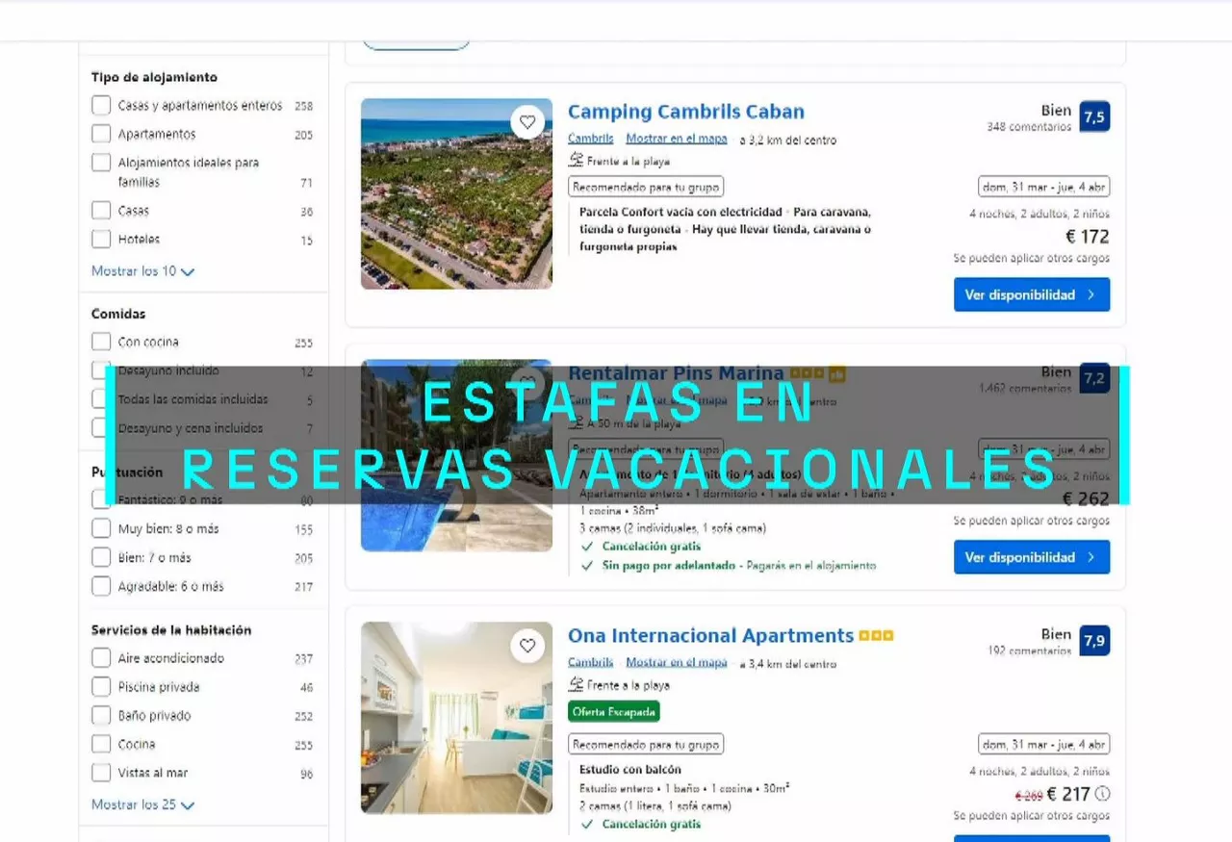
Task: Open the Ona Internacional room photo thumbnail
Action: point(456,718)
